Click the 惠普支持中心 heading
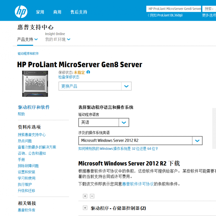216x216 pixels. [x=35, y=27]
